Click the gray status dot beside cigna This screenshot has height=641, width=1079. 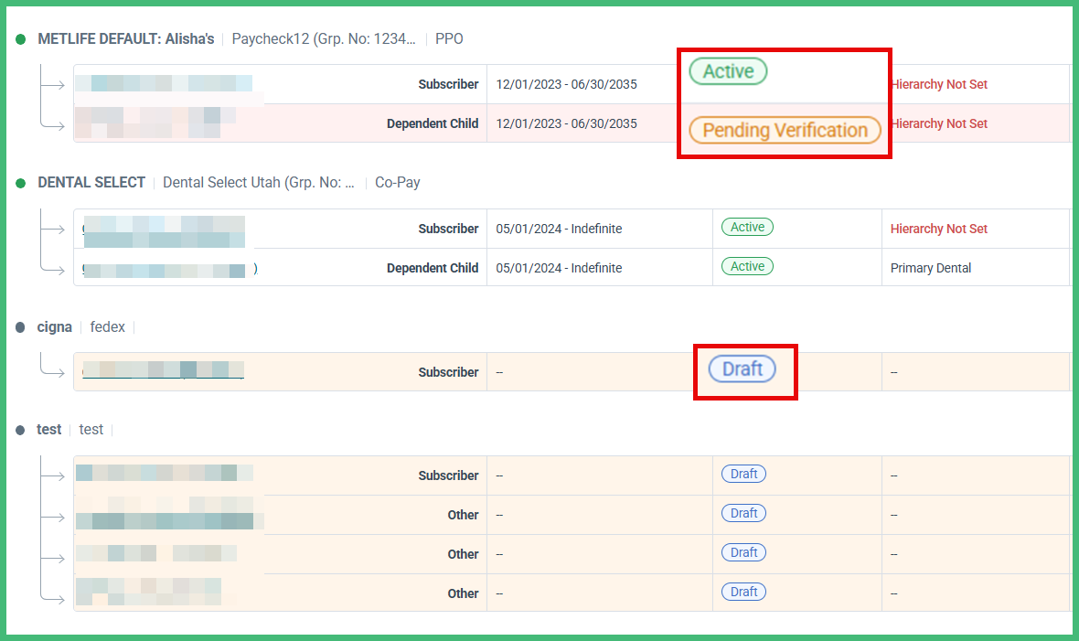point(20,327)
